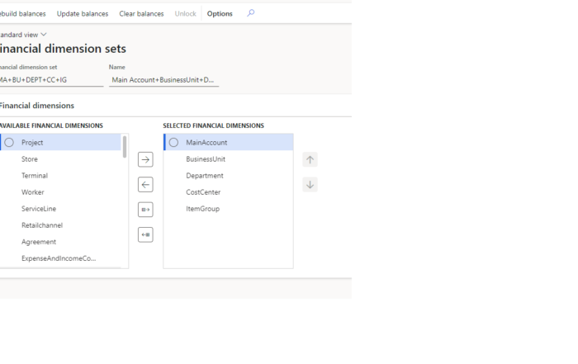This screenshot has height=364, width=578.
Task: Click the Unlock command
Action: coord(186,14)
